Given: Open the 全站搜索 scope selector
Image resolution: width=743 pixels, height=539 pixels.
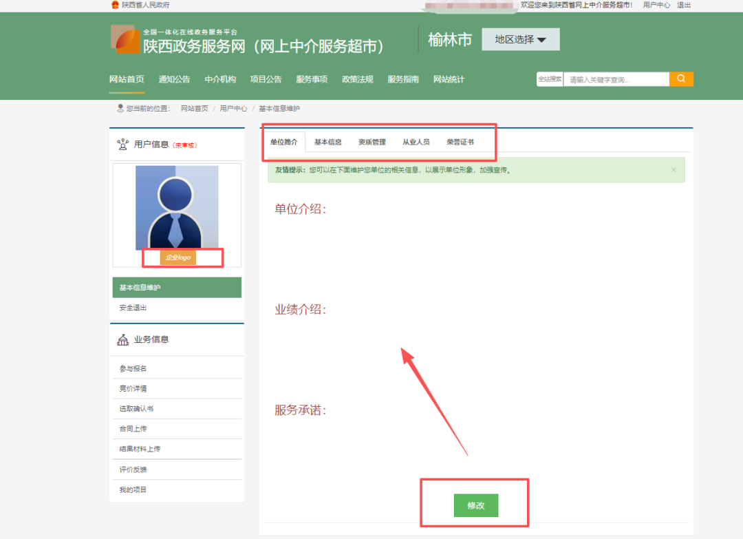Looking at the screenshot, I should (550, 79).
